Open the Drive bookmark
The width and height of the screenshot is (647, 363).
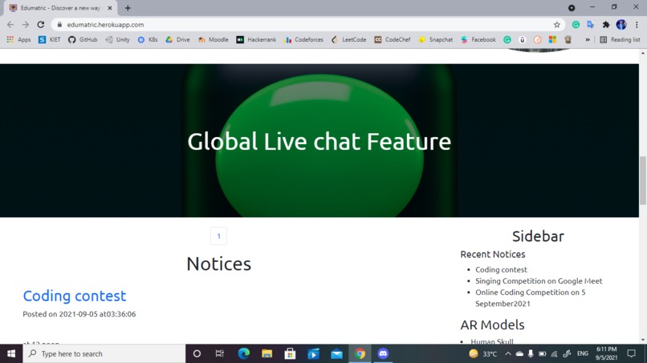(177, 39)
